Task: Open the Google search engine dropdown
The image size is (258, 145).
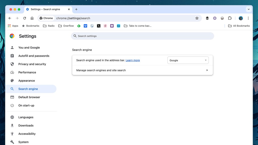Action: point(188,60)
